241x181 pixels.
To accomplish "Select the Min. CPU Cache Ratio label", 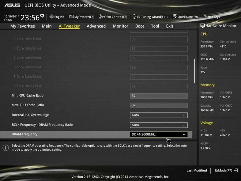I will click(x=28, y=96).
